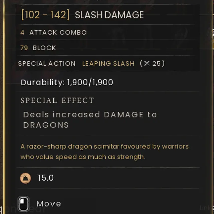Viewport: 214px width, 214px height.
Task: Click the crossed swords stamina icon
Action: pos(147,63)
